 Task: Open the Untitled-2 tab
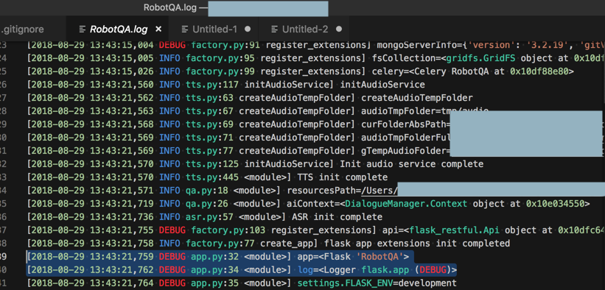point(305,29)
